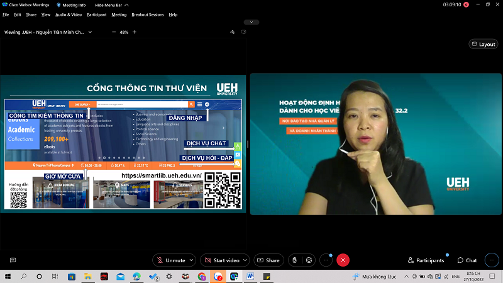Open the Chat panel
503x283 pixels.
467,260
